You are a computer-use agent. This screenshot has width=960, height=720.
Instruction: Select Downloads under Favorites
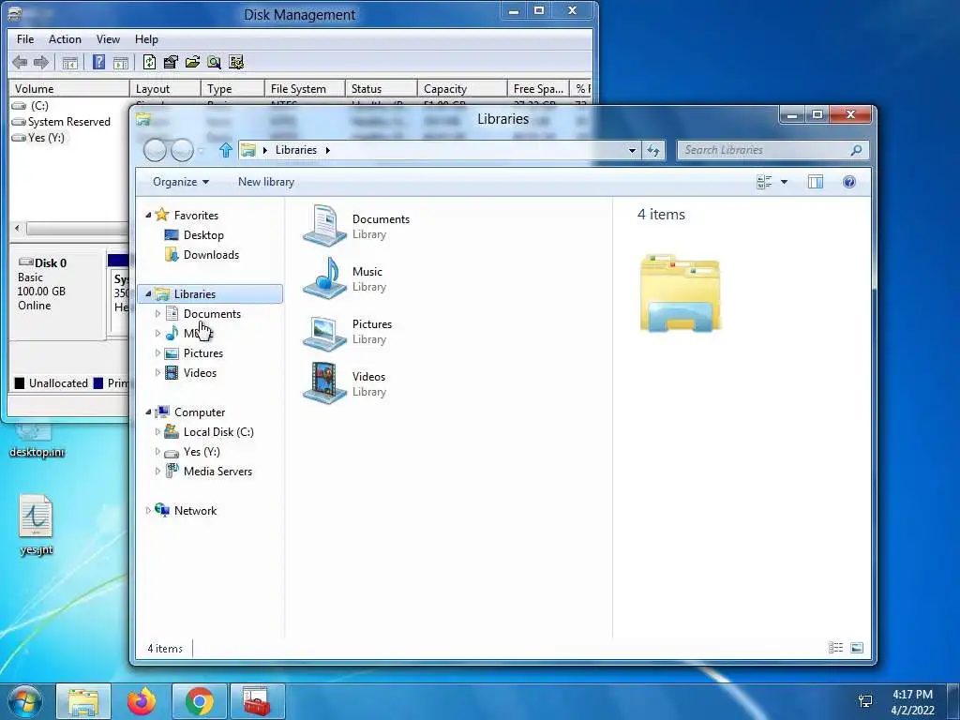pyautogui.click(x=211, y=255)
